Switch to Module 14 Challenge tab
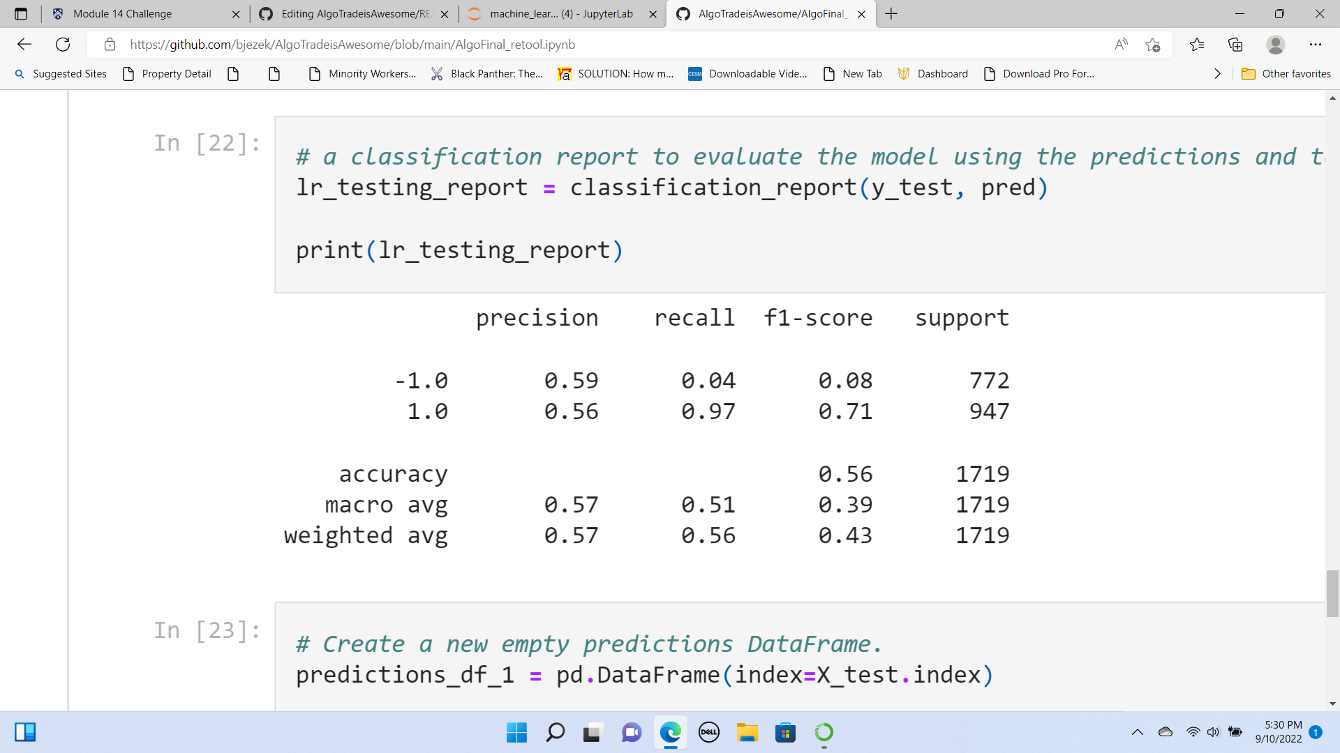This screenshot has height=753, width=1340. [x=122, y=14]
